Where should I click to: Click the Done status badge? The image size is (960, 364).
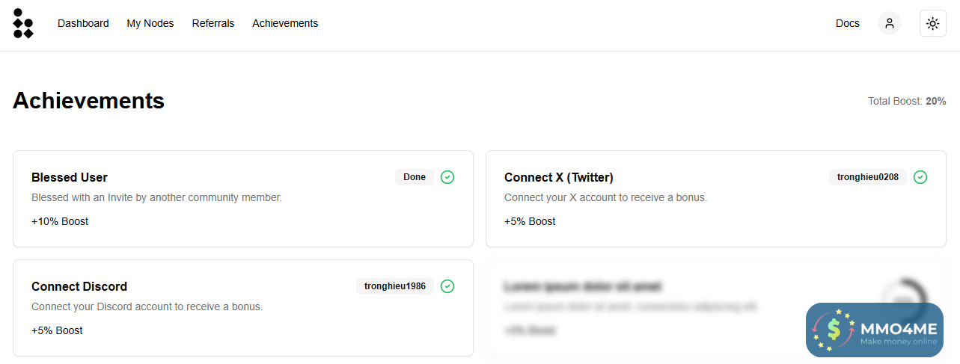[x=415, y=177]
